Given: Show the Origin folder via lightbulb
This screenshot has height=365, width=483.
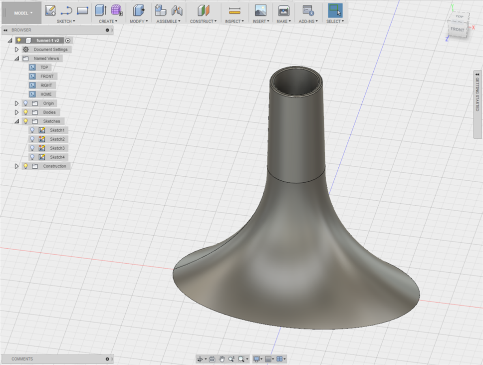Looking at the screenshot, I should (x=25, y=103).
